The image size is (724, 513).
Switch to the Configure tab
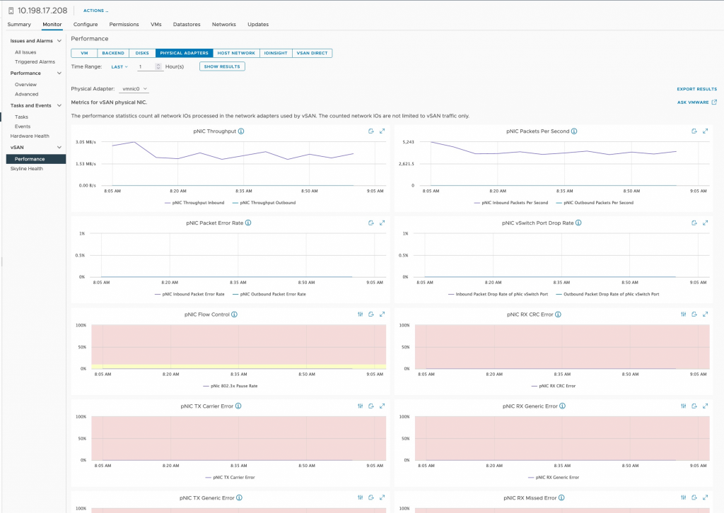point(86,24)
